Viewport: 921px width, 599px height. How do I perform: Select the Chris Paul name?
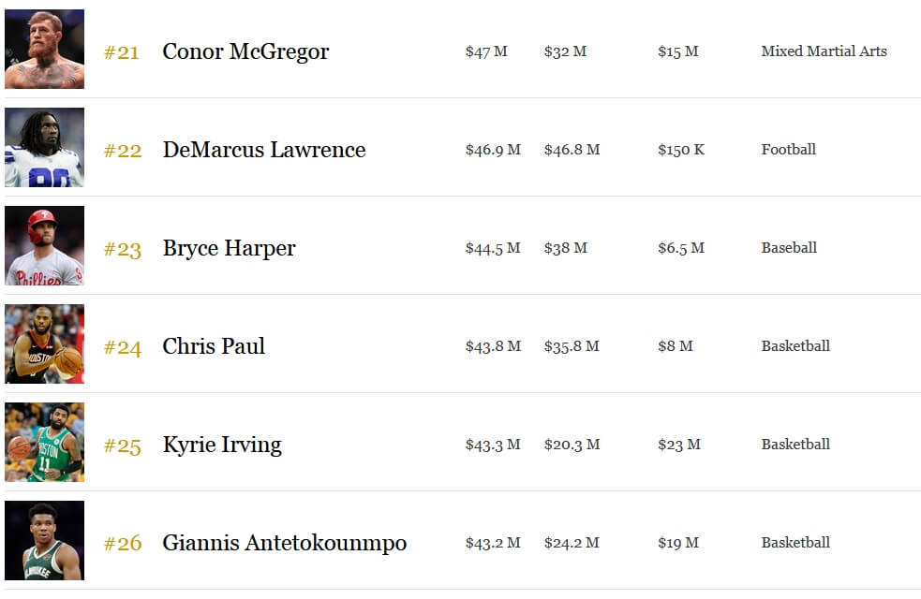pos(214,346)
